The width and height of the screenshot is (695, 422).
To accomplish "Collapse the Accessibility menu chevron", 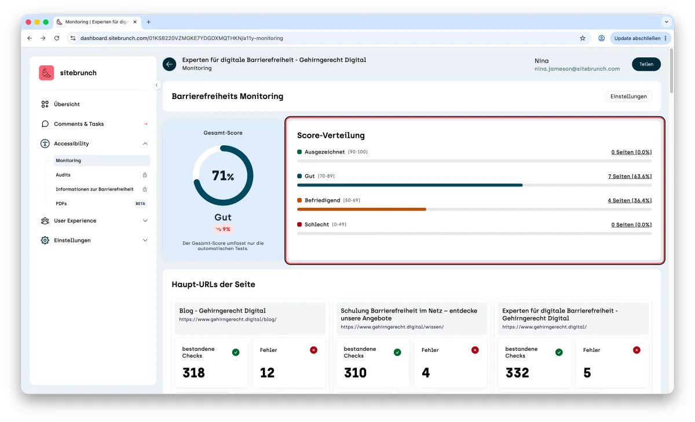I will click(145, 144).
